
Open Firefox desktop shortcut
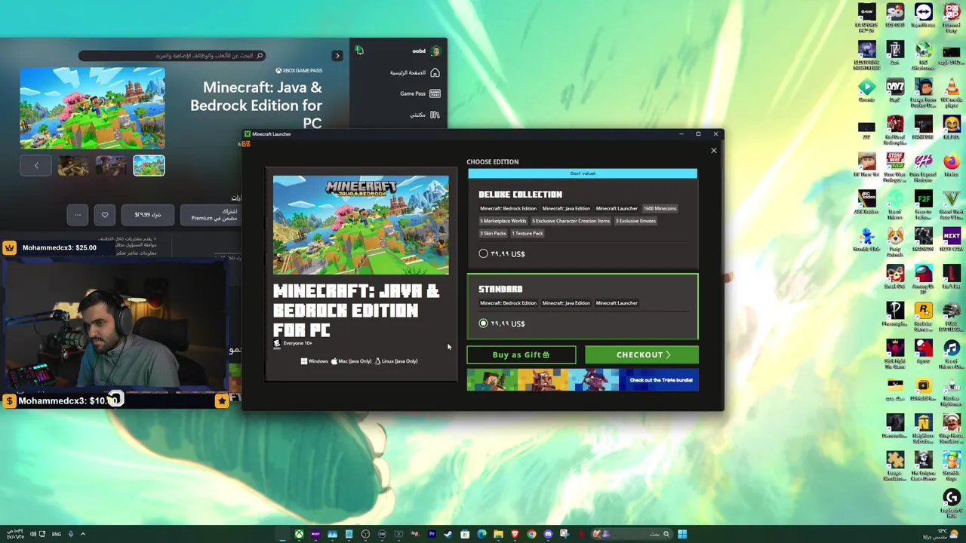[952, 164]
